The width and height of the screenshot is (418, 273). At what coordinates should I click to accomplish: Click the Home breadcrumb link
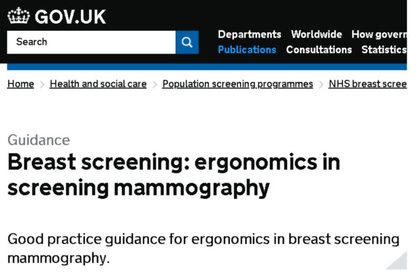point(20,84)
